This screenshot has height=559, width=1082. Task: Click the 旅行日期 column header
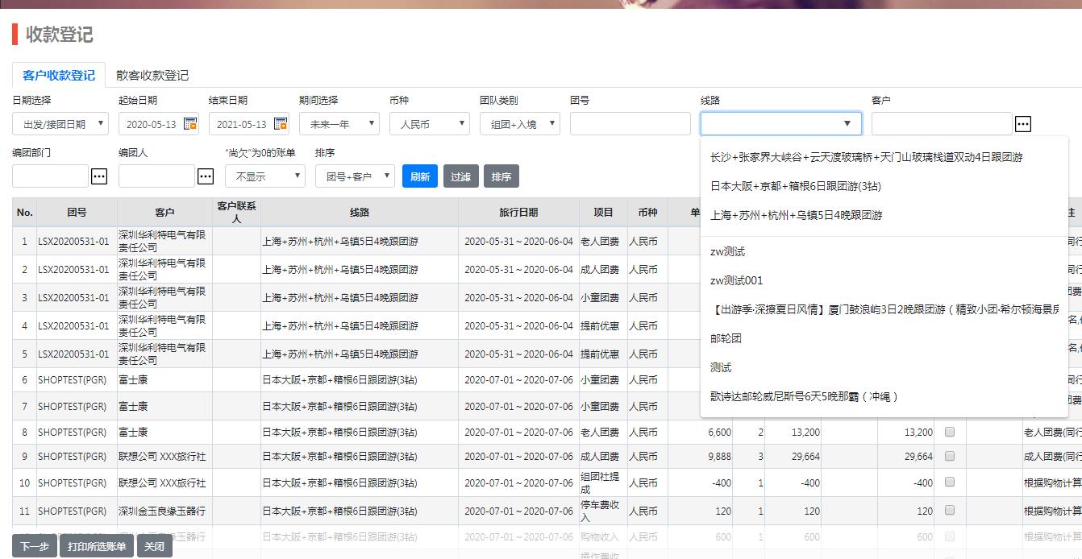[x=518, y=213]
